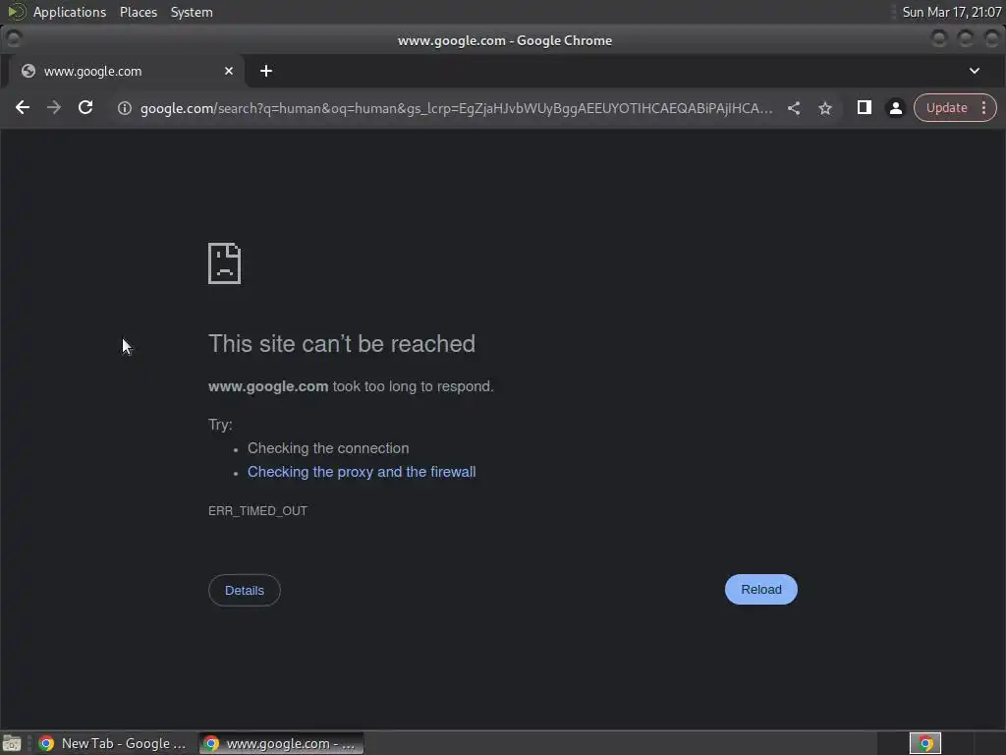Reload the page using the toolbar refresh icon

click(x=85, y=108)
